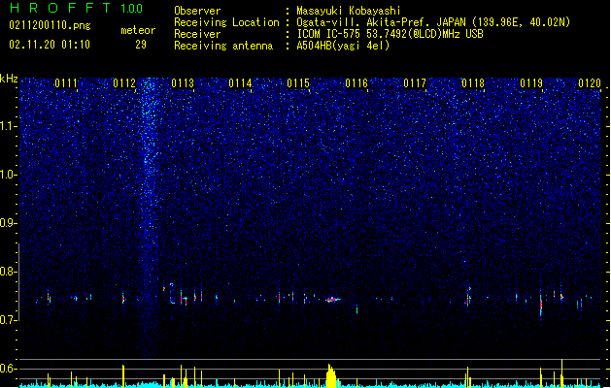Click the 0113 time marker
This screenshot has width=611, height=388.
[x=183, y=83]
